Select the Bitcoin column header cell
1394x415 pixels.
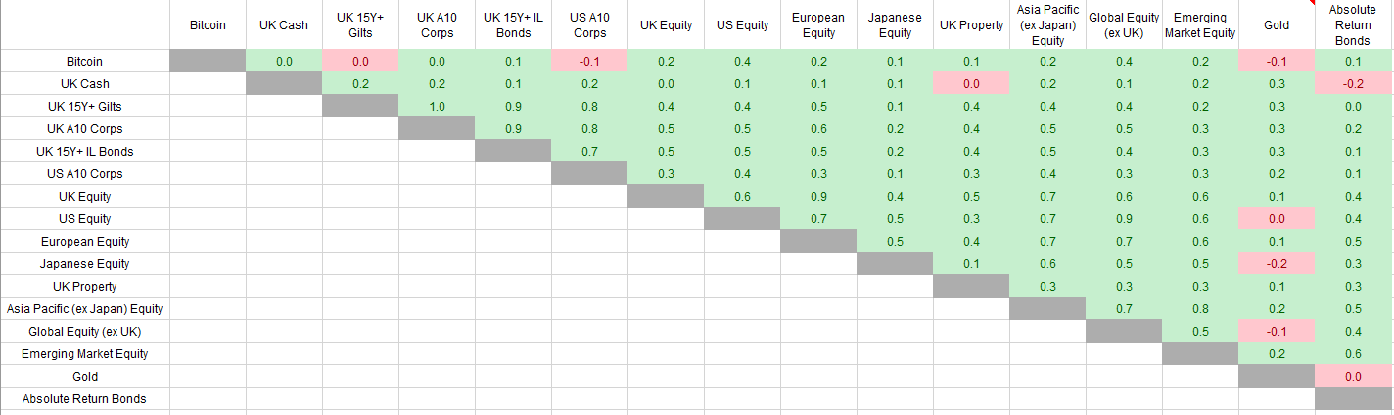208,24
